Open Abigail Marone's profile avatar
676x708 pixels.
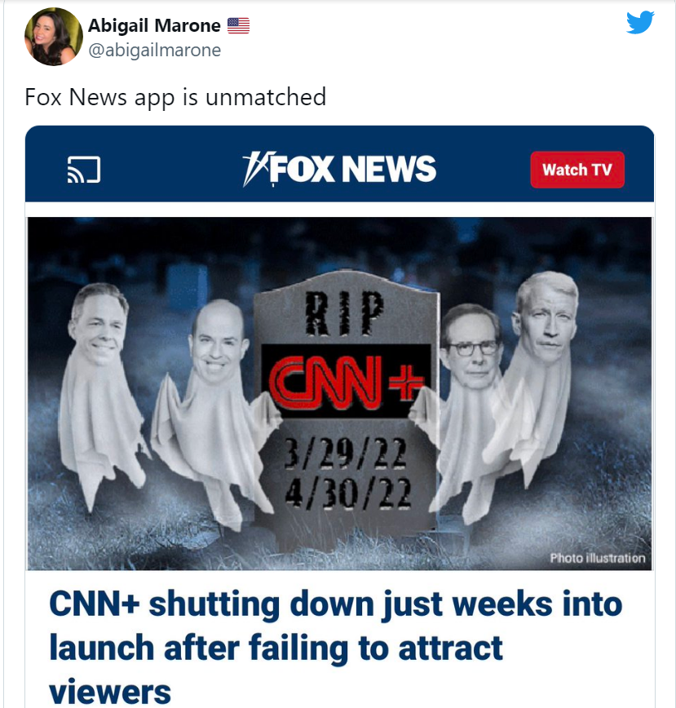pyautogui.click(x=54, y=37)
